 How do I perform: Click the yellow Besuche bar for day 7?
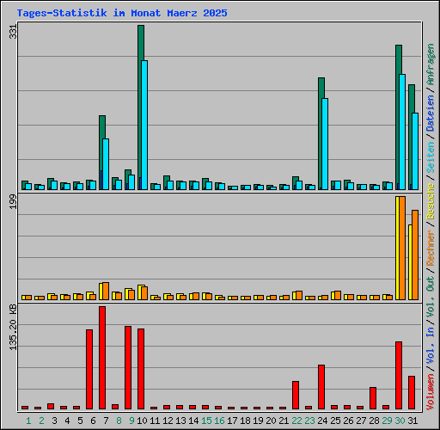(101, 292)
